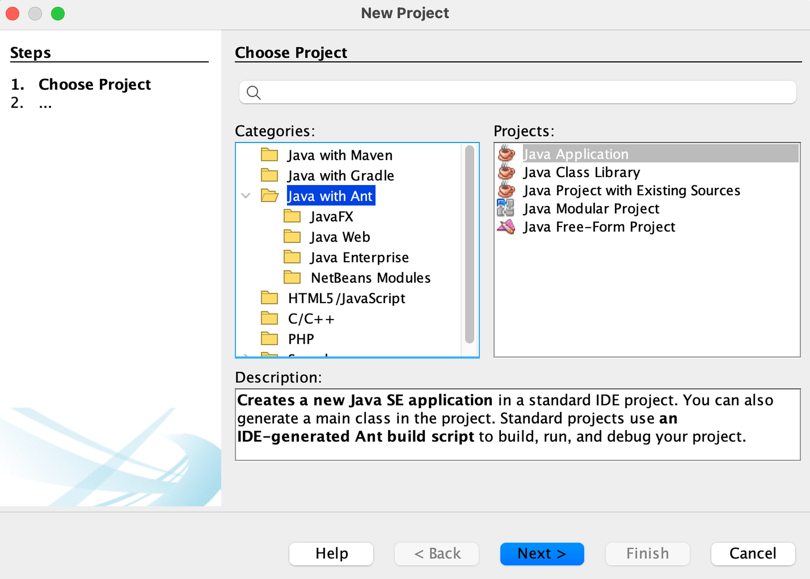
Task: Cancel the New Project wizard
Action: click(753, 554)
